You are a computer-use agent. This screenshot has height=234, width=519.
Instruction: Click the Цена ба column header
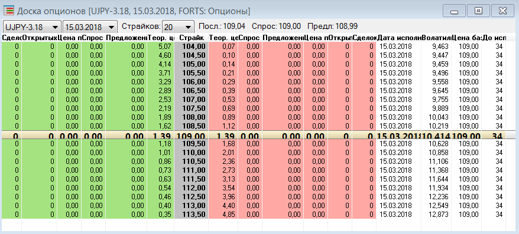click(466, 38)
